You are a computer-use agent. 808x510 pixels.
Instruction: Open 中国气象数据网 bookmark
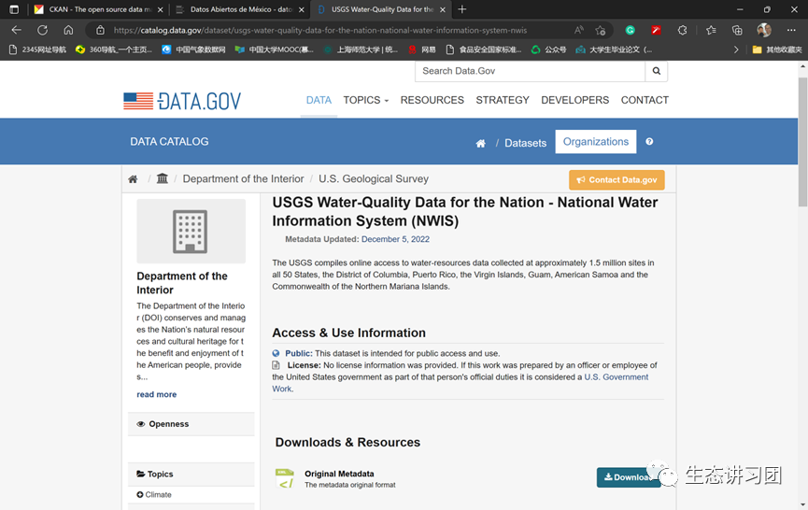(x=193, y=50)
